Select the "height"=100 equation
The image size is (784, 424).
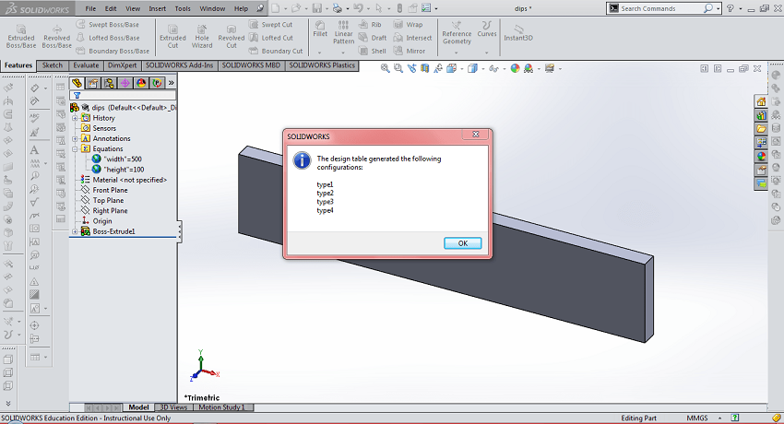(118, 170)
